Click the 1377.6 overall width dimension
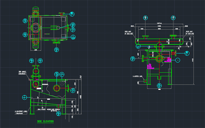Screen dimensions: 205x128 click(x=159, y=23)
